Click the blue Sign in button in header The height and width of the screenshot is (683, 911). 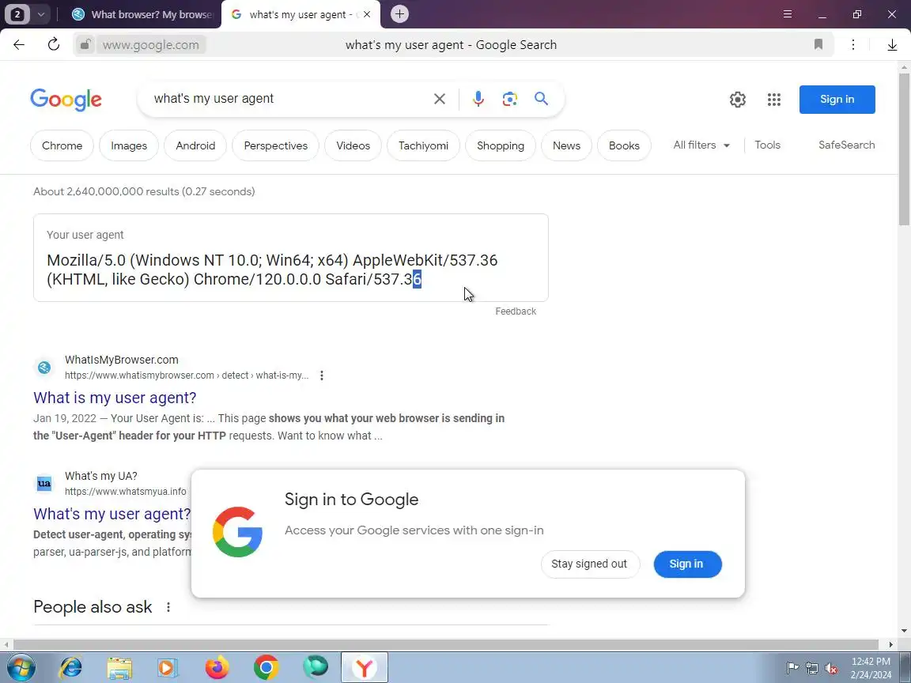coord(837,100)
